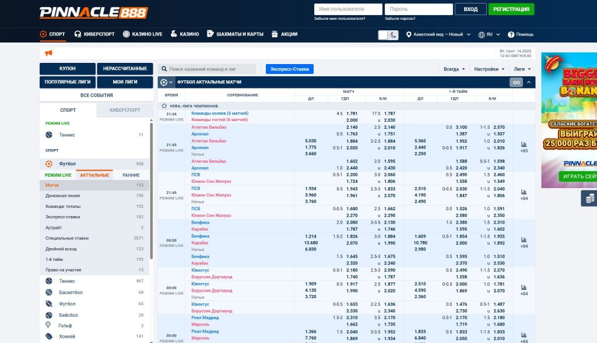Open the Лиги filter dropdown
Screen dimensions: 597x343
(522, 69)
